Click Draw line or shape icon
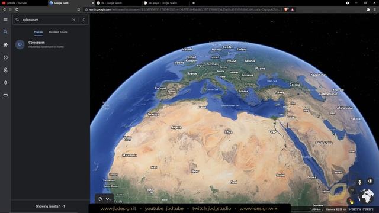This screenshot has height=213, width=379. click(x=108, y=199)
